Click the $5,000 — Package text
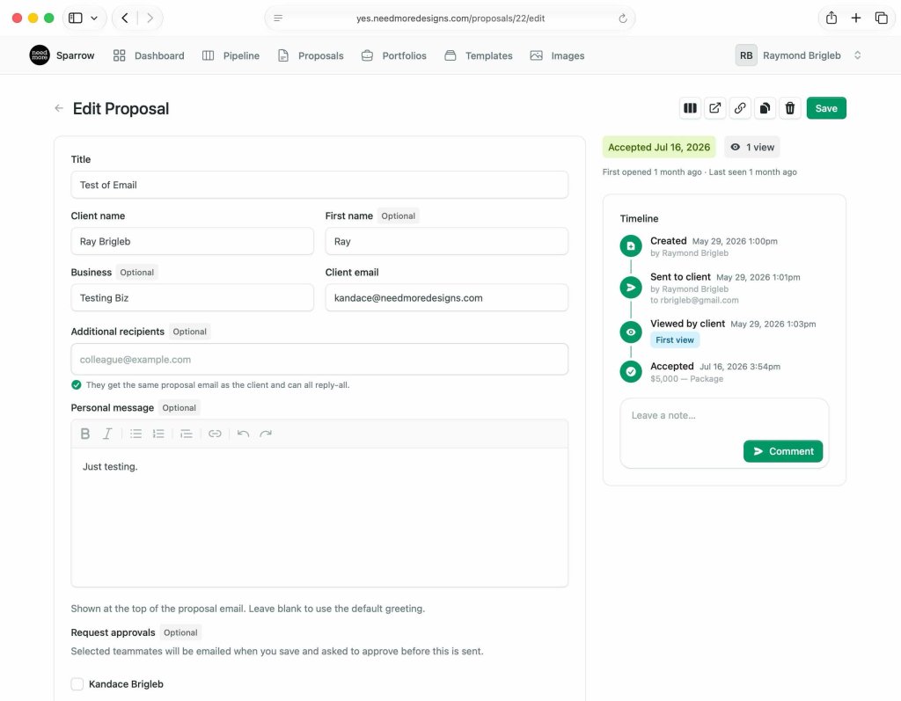The image size is (901, 701). [686, 379]
